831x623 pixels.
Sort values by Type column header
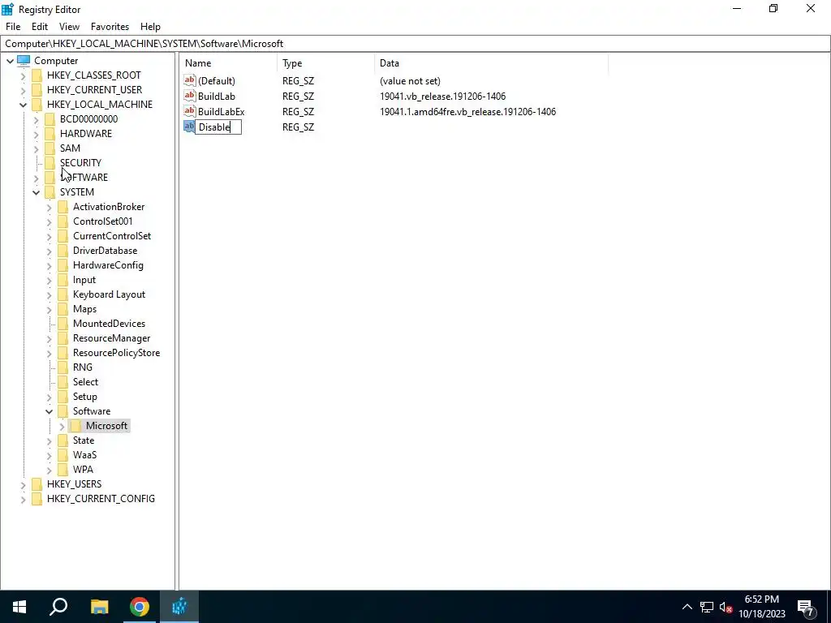(326, 63)
